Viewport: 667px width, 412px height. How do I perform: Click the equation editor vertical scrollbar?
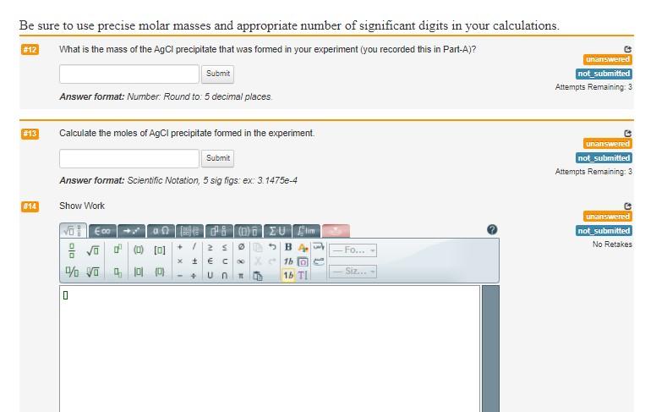click(x=490, y=349)
